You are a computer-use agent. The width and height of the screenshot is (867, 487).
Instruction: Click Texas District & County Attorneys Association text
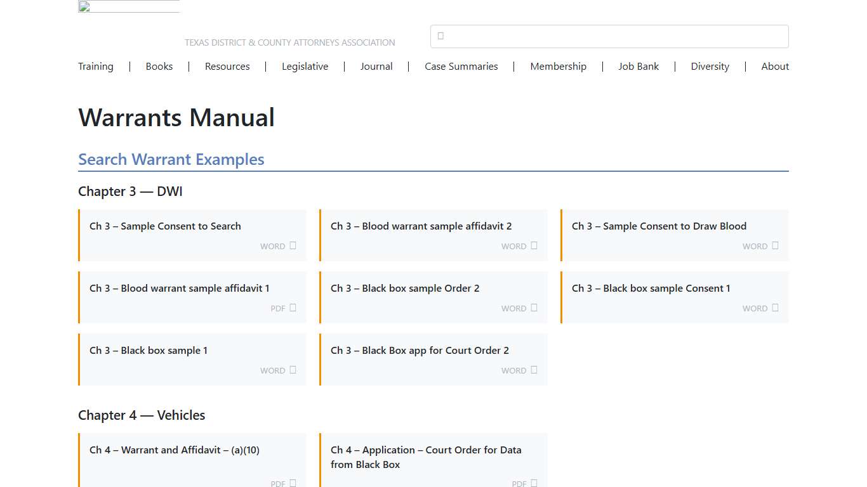coord(289,42)
